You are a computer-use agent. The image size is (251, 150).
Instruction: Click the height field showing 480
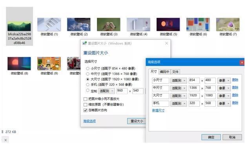click(210, 80)
